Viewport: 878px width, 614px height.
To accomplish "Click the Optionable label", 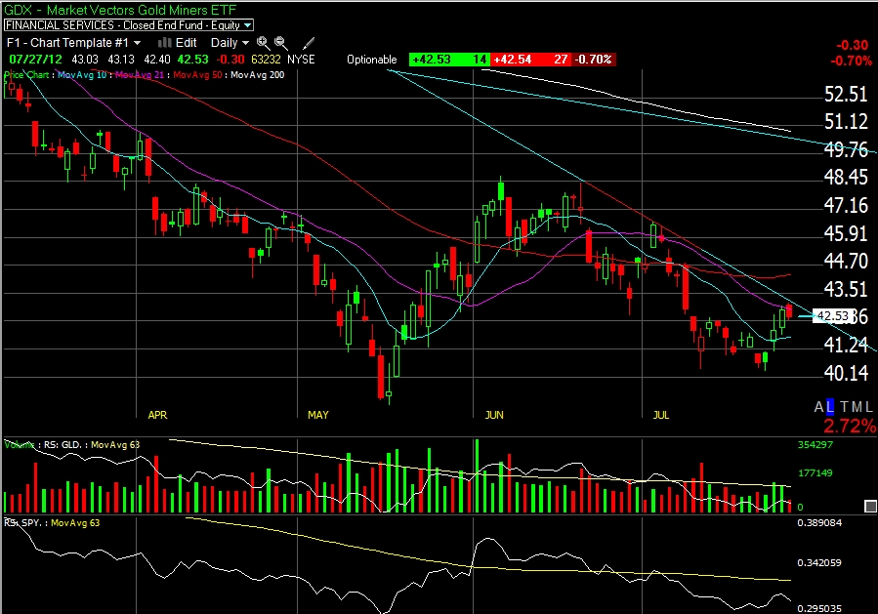I will [372, 60].
